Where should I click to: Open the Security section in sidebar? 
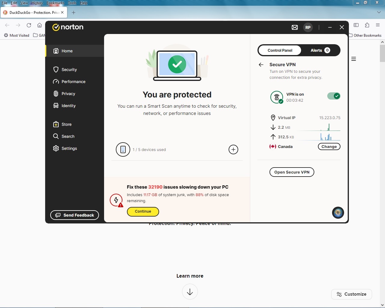click(69, 69)
